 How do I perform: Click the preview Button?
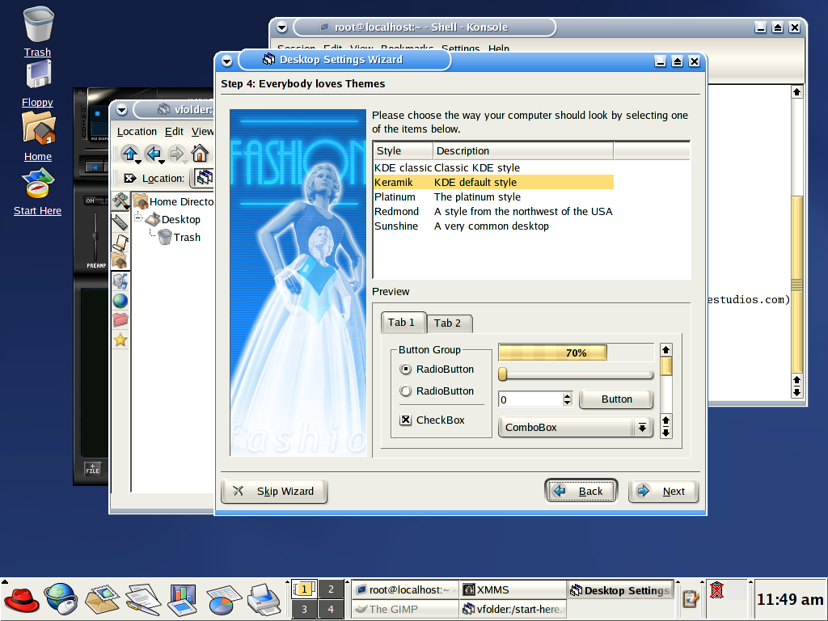click(x=616, y=399)
